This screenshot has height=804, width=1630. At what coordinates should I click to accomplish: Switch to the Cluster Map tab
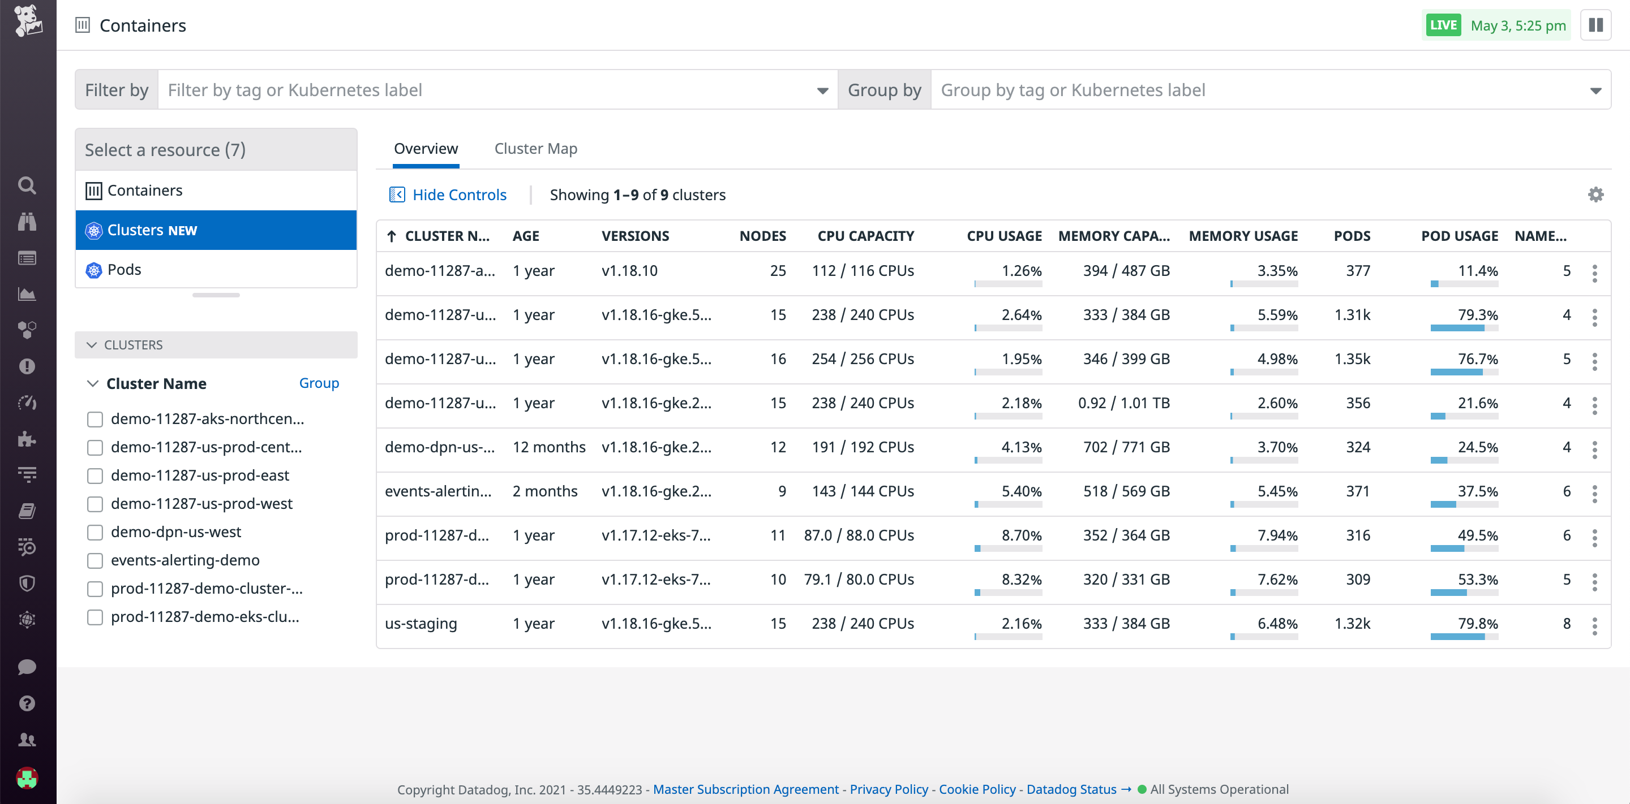tap(535, 148)
